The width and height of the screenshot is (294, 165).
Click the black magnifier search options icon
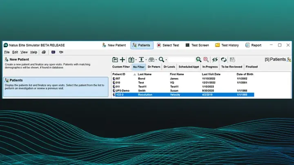[x=161, y=59]
